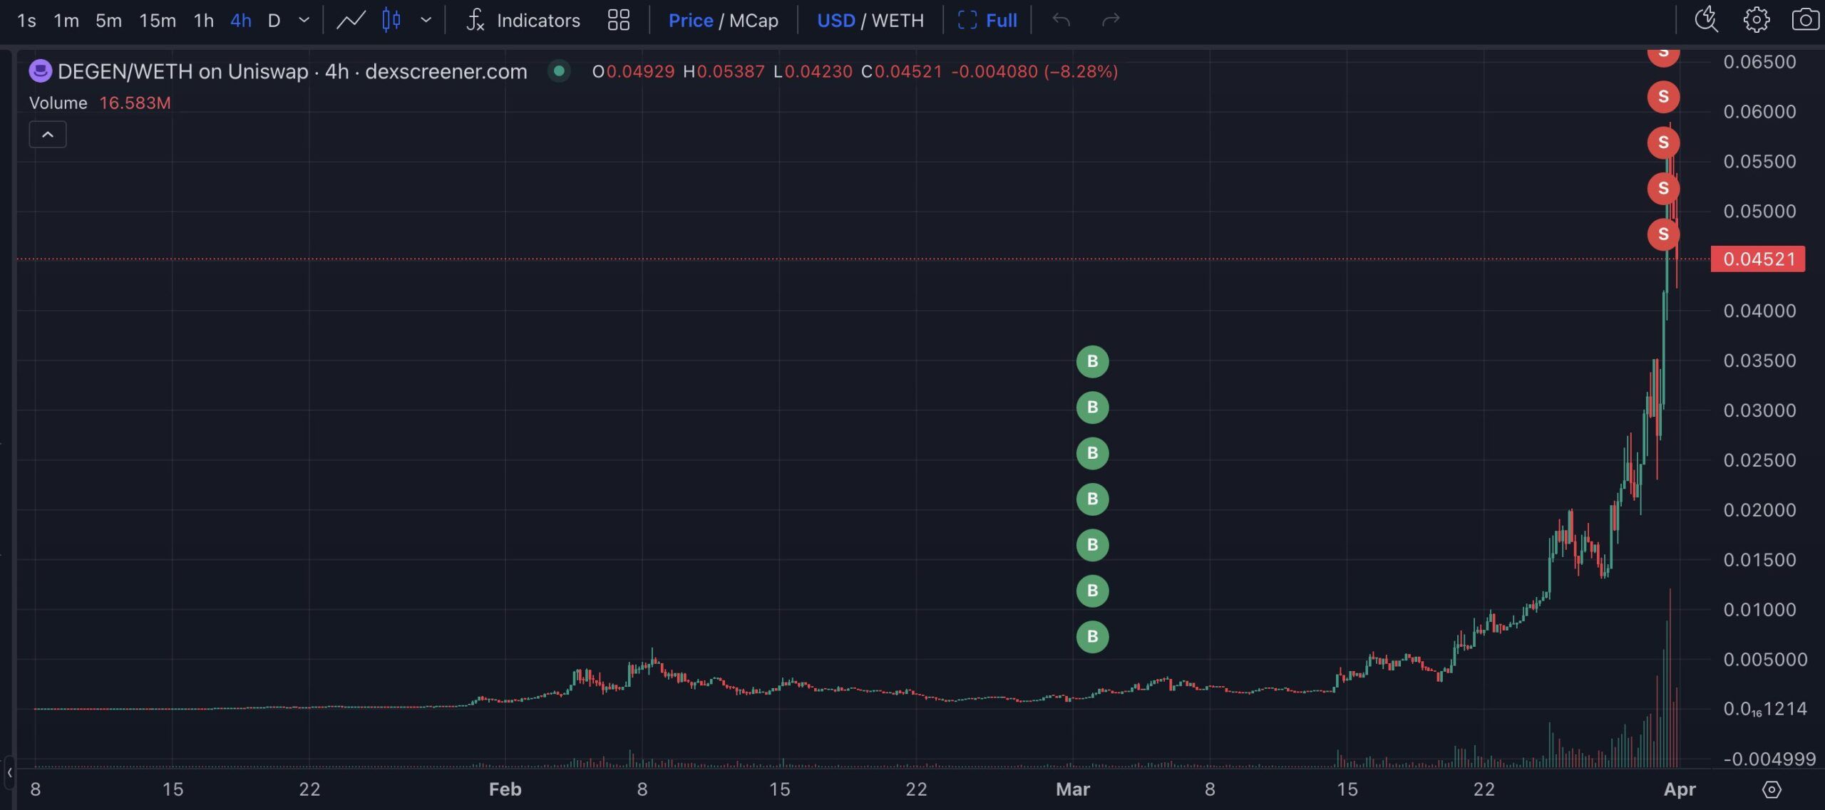Take a chart snapshot with camera icon
The height and width of the screenshot is (810, 1825).
pos(1804,20)
